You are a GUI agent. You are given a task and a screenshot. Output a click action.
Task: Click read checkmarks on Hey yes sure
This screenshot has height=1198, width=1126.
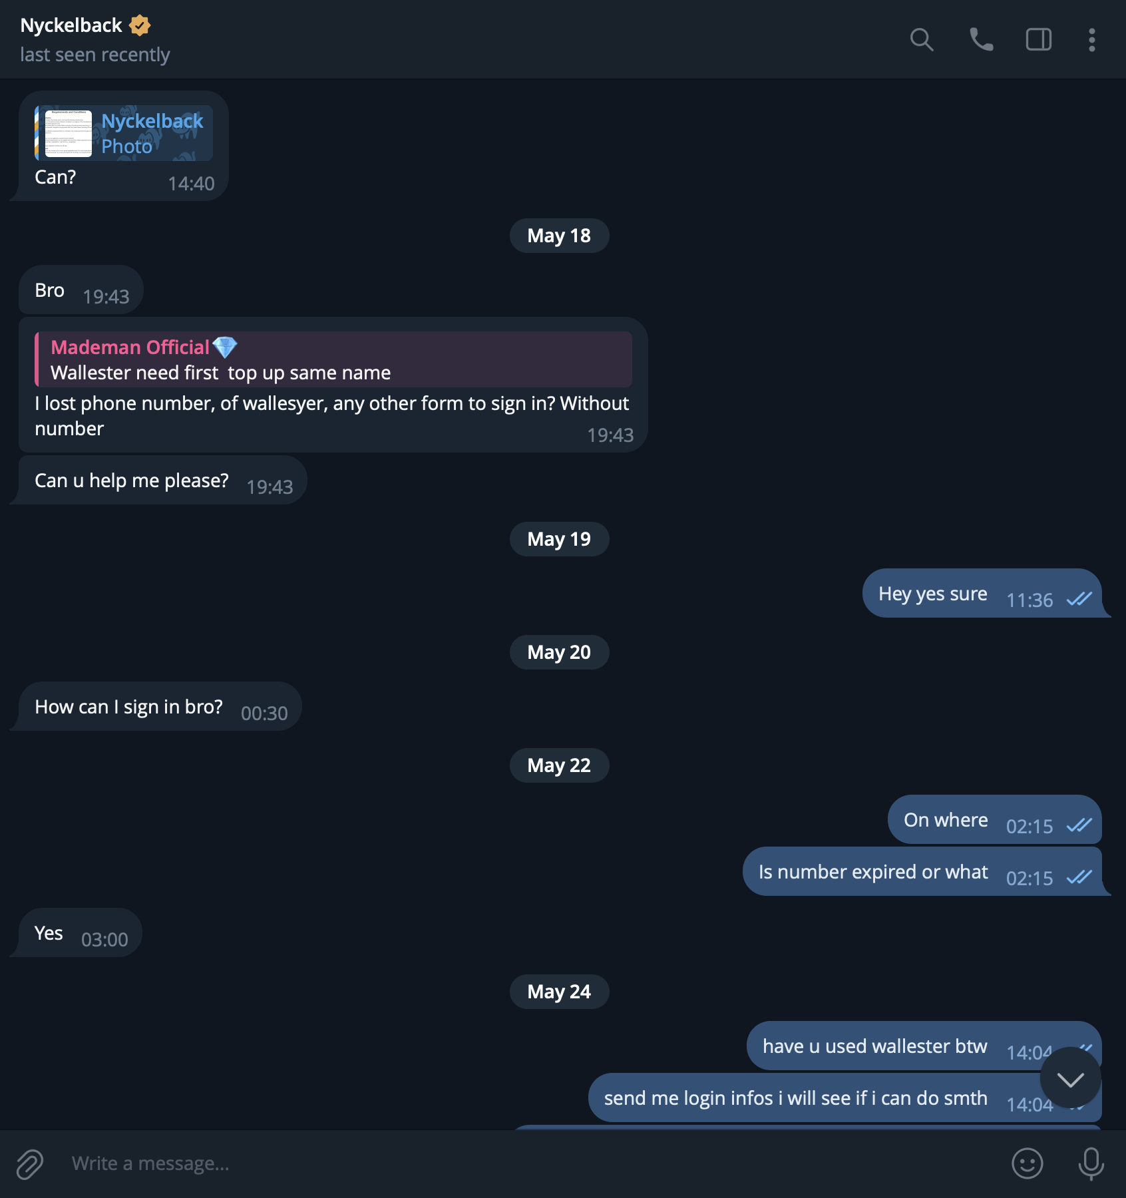click(1079, 599)
